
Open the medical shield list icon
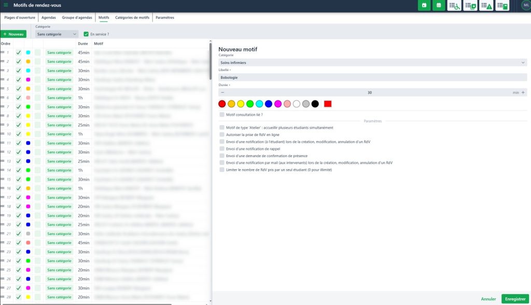click(470, 5)
